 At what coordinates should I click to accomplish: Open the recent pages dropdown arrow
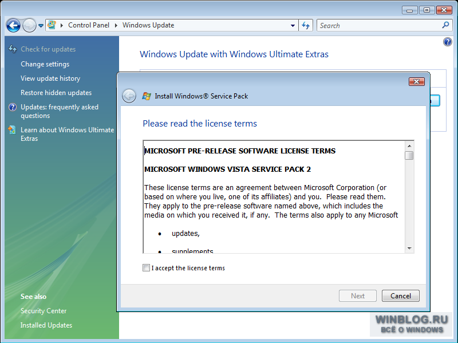[x=41, y=26]
